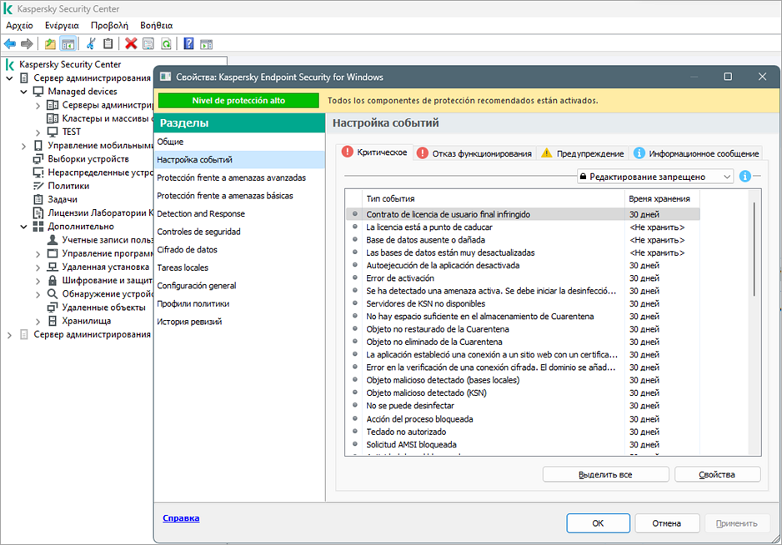Viewport: 782px width, 545px height.
Task: Open the Αρχείο menu
Action: (19, 26)
